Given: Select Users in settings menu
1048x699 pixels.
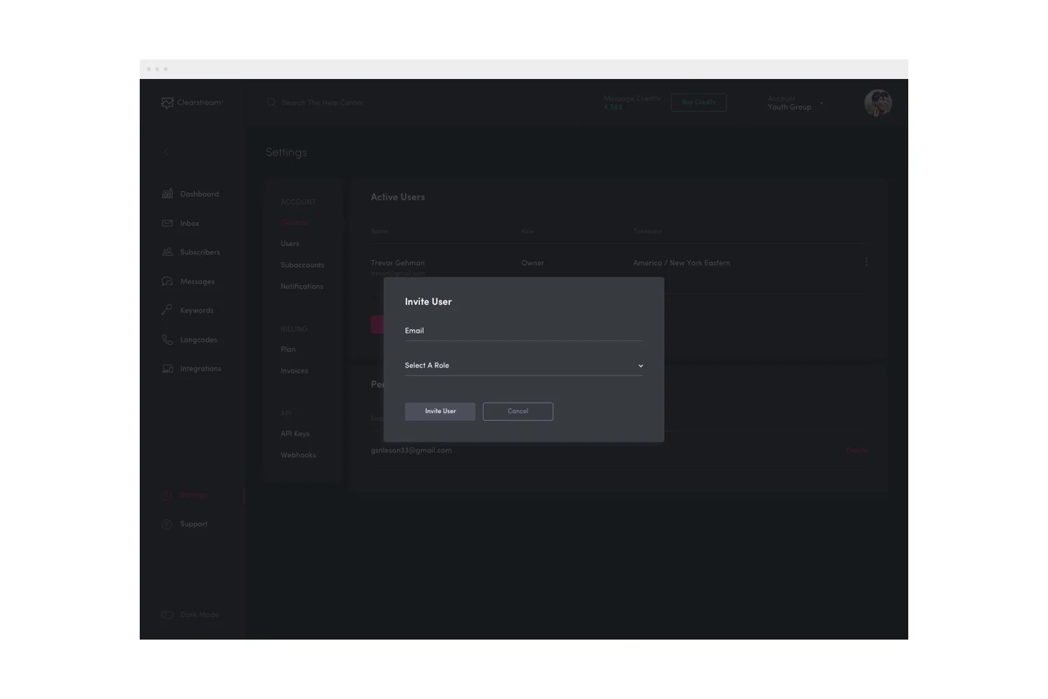Looking at the screenshot, I should (290, 244).
